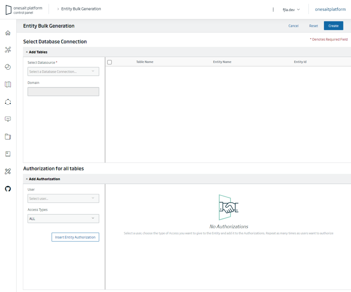Click the User field label

click(31, 190)
